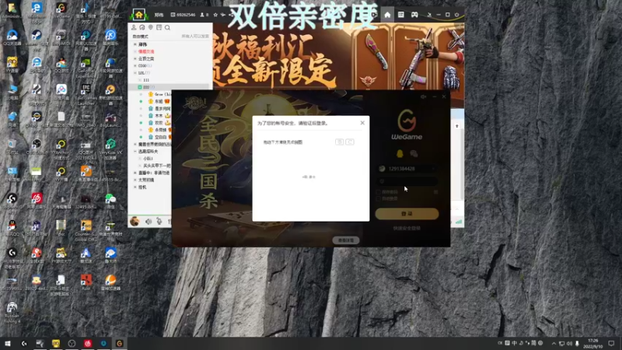Image resolution: width=622 pixels, height=350 pixels.
Task: Expand the 大殿初遇 channel node
Action: click(135, 180)
